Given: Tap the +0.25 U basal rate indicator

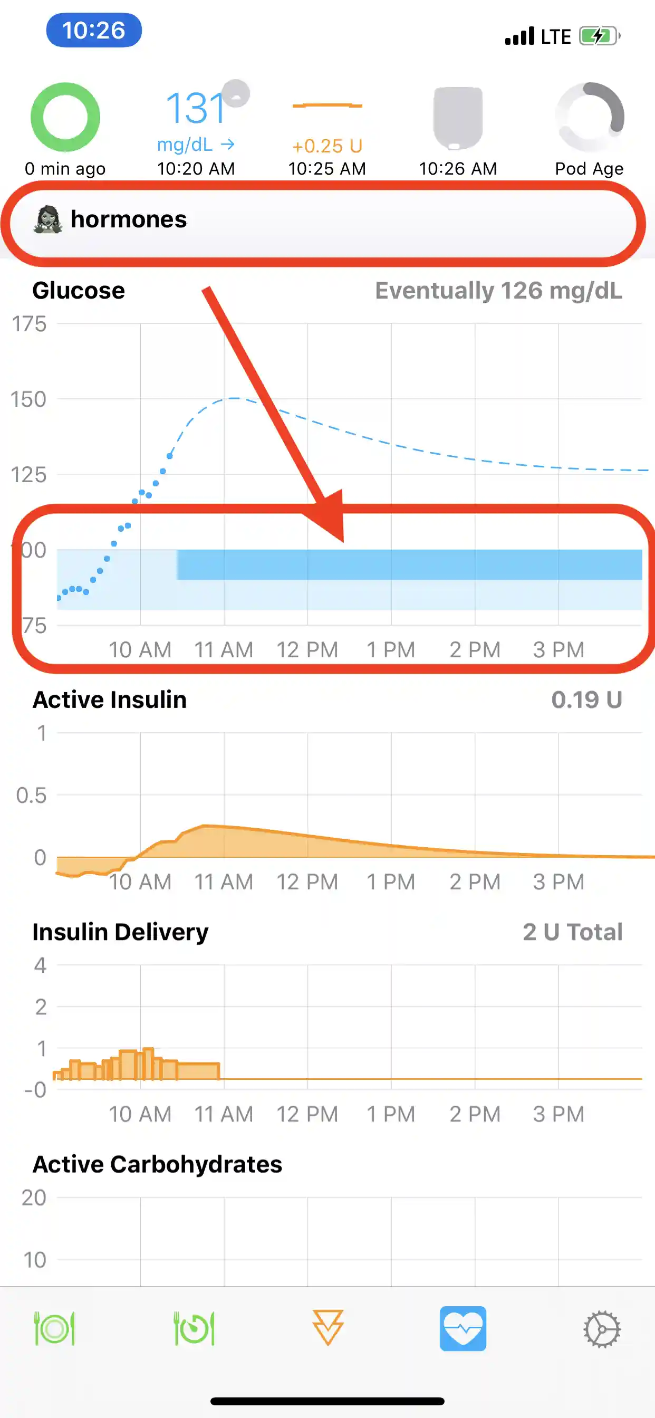Looking at the screenshot, I should pyautogui.click(x=327, y=145).
